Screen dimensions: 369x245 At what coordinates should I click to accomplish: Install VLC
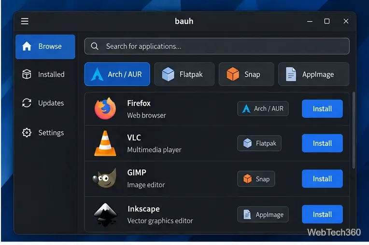322,143
